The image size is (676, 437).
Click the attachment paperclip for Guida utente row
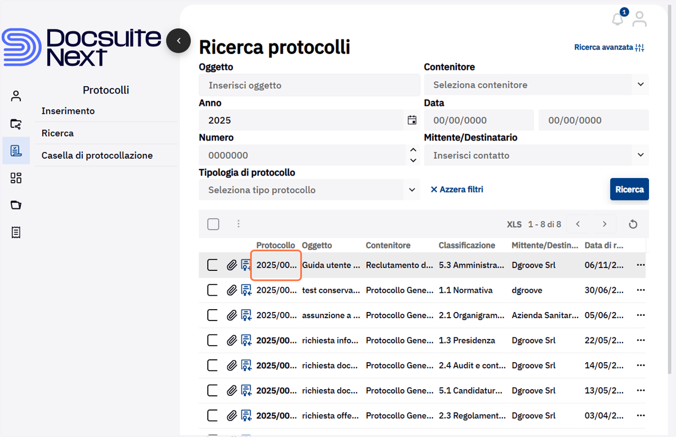coord(232,265)
